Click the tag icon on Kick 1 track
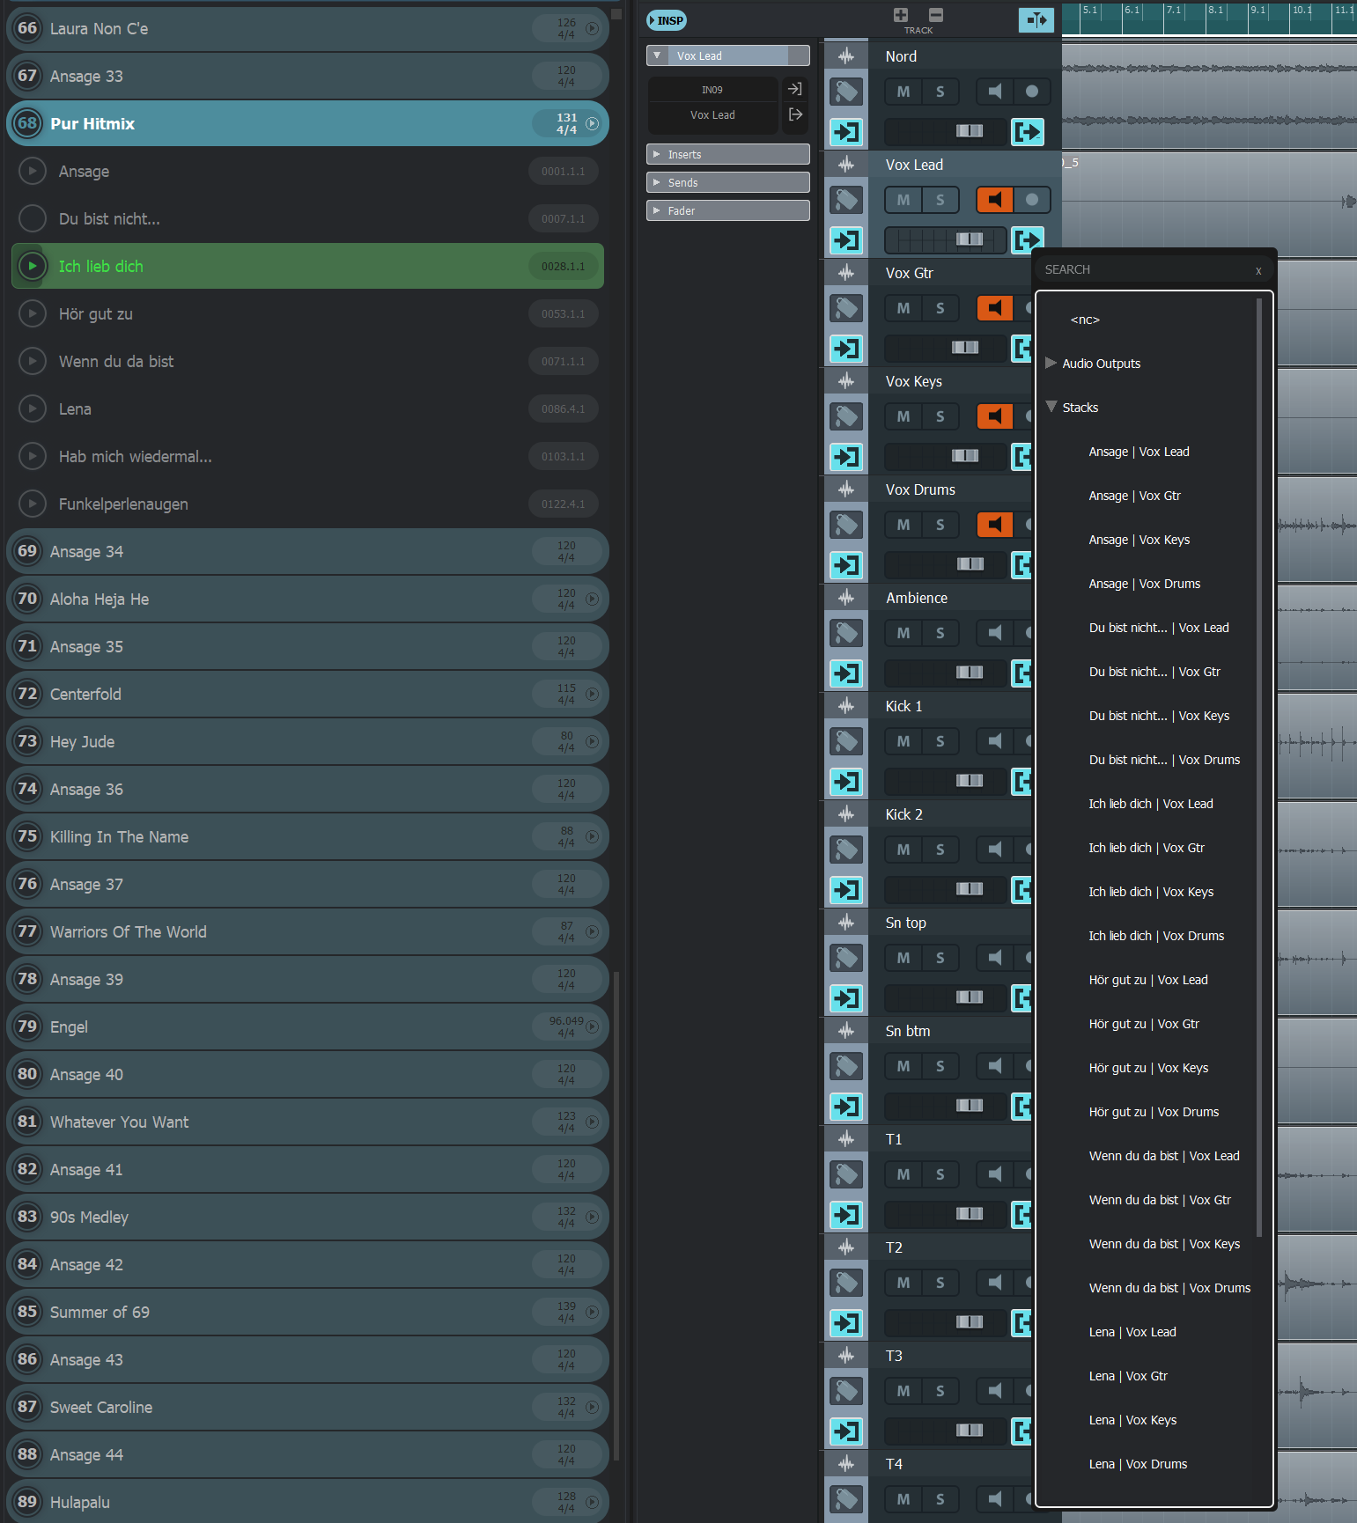 (x=846, y=741)
